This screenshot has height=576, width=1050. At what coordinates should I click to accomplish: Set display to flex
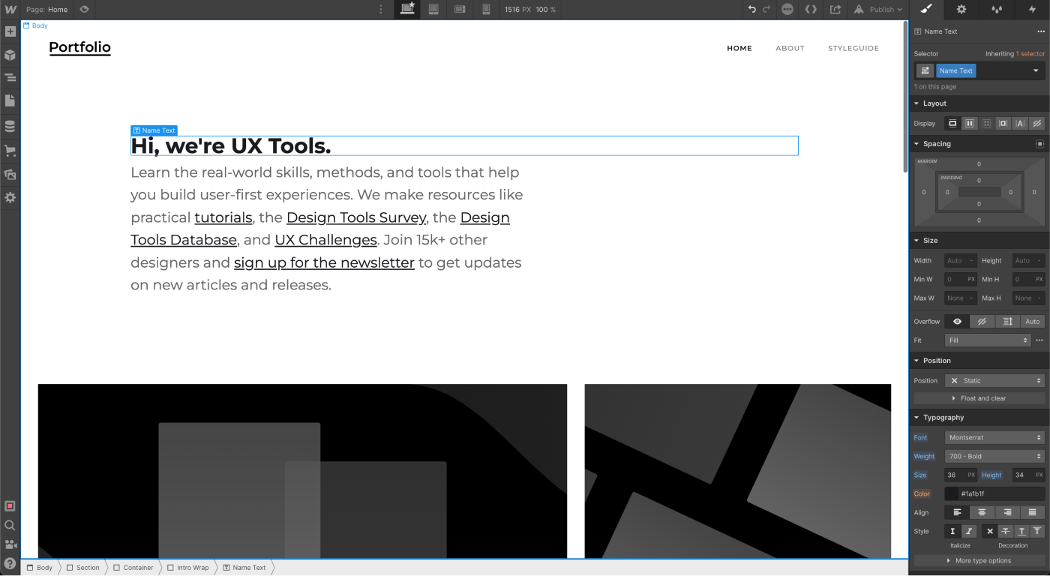coord(970,123)
